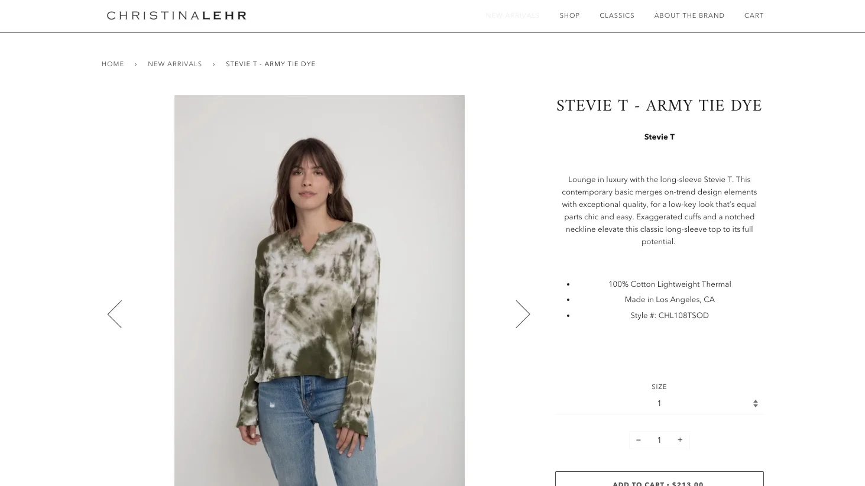Open the Size dropdown

pos(659,403)
